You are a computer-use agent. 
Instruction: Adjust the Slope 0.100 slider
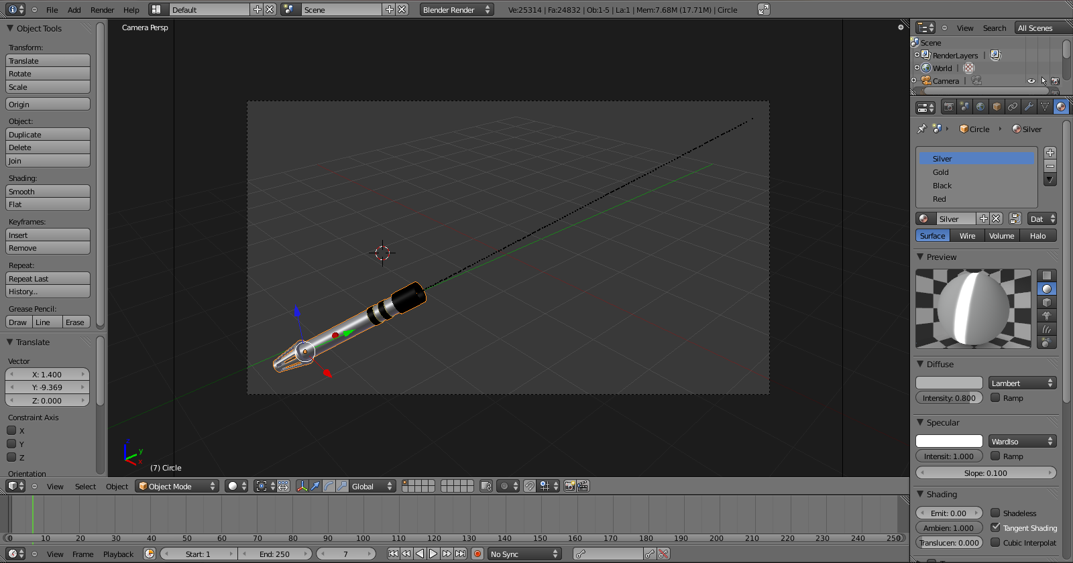click(986, 473)
